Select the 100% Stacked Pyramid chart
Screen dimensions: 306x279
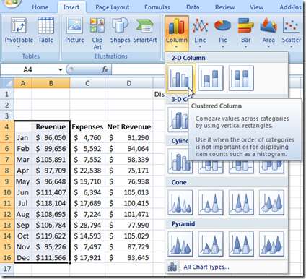coord(241,244)
